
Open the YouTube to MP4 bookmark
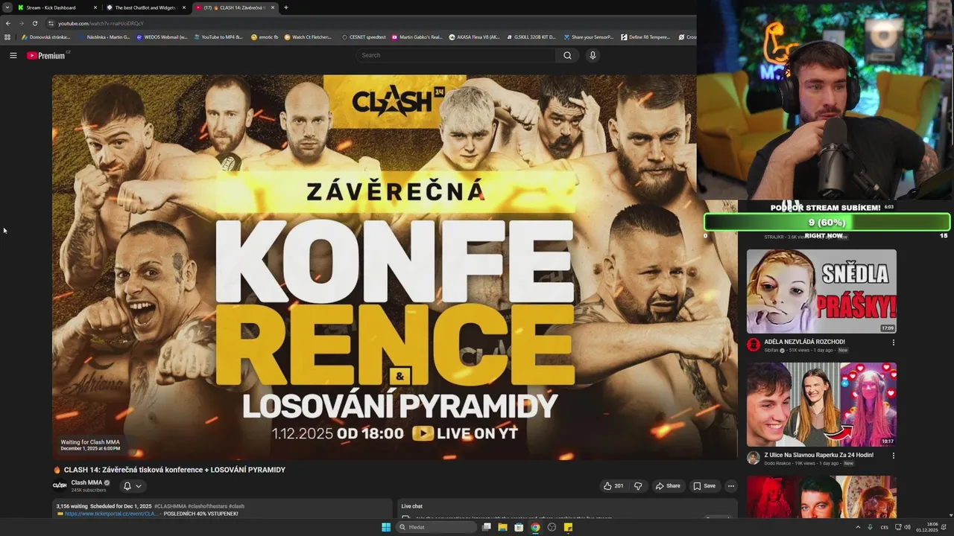point(218,36)
